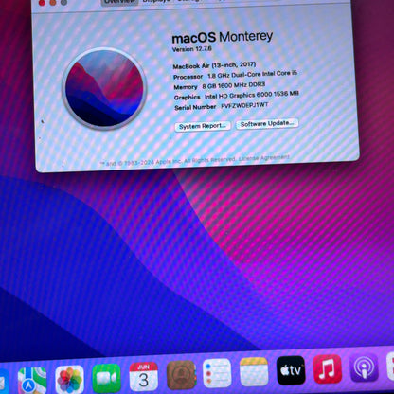The height and width of the screenshot is (394, 394).
Task: Open the Music app
Action: tap(328, 369)
